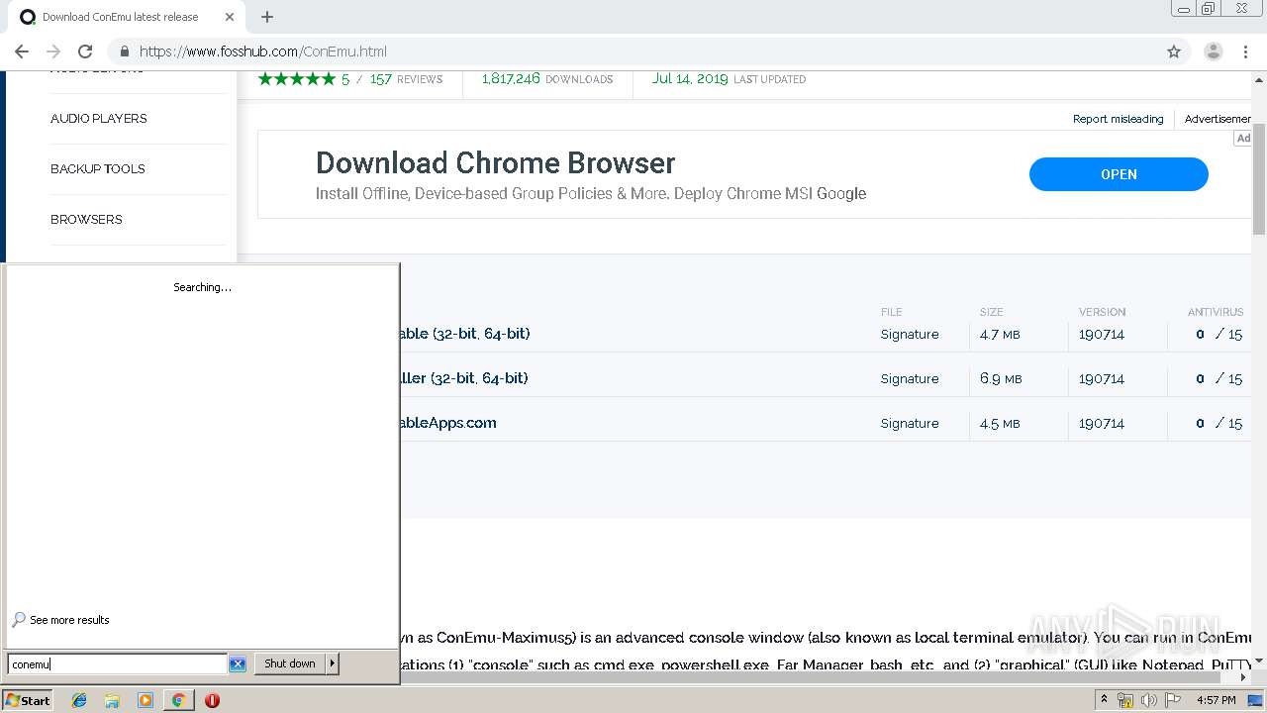
Task: Bookmark this page with star icon
Action: pyautogui.click(x=1174, y=51)
